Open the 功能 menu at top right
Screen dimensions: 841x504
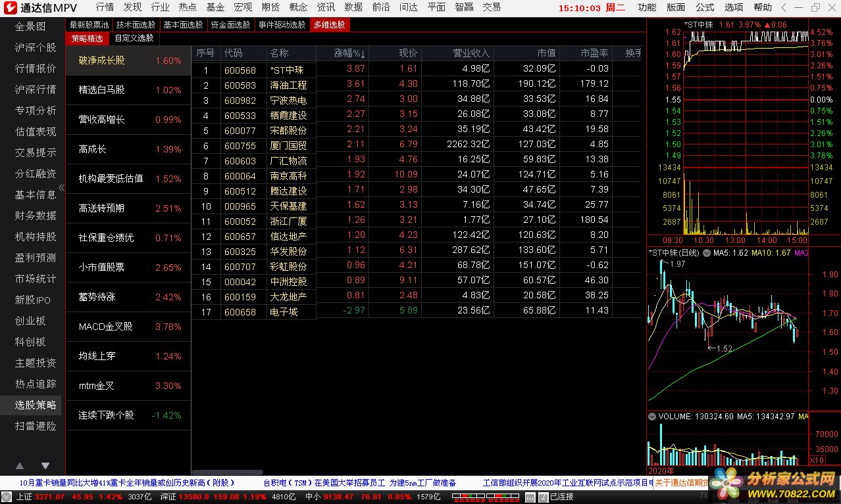tap(647, 7)
